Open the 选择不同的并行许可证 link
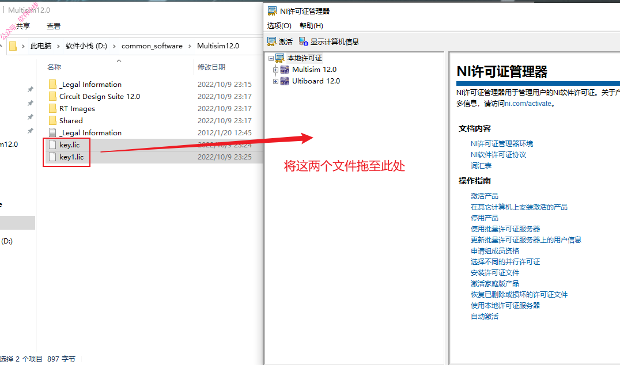This screenshot has height=365, width=620. coord(505,262)
